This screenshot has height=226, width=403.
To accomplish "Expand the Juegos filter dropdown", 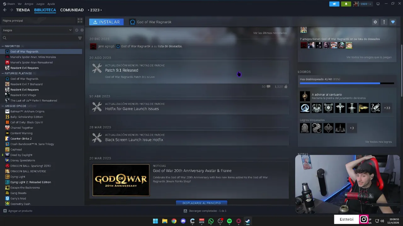I will tap(37, 30).
